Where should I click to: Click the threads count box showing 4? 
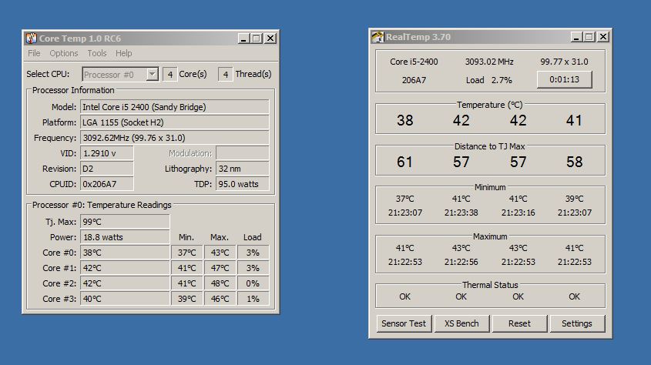[226, 74]
